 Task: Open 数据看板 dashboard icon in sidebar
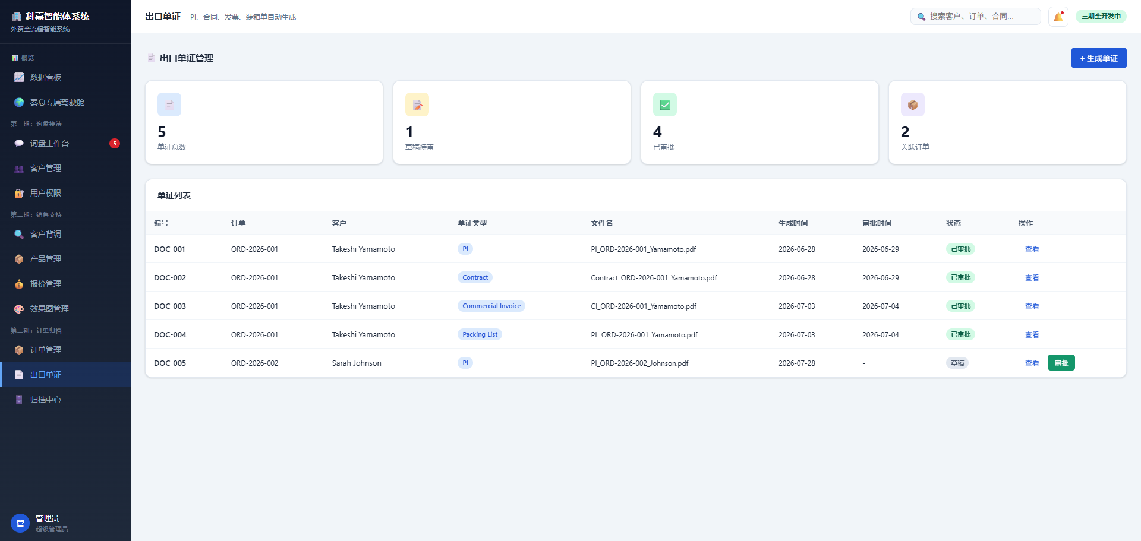[x=19, y=77]
